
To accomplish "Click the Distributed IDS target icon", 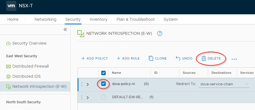I will click(8, 76).
